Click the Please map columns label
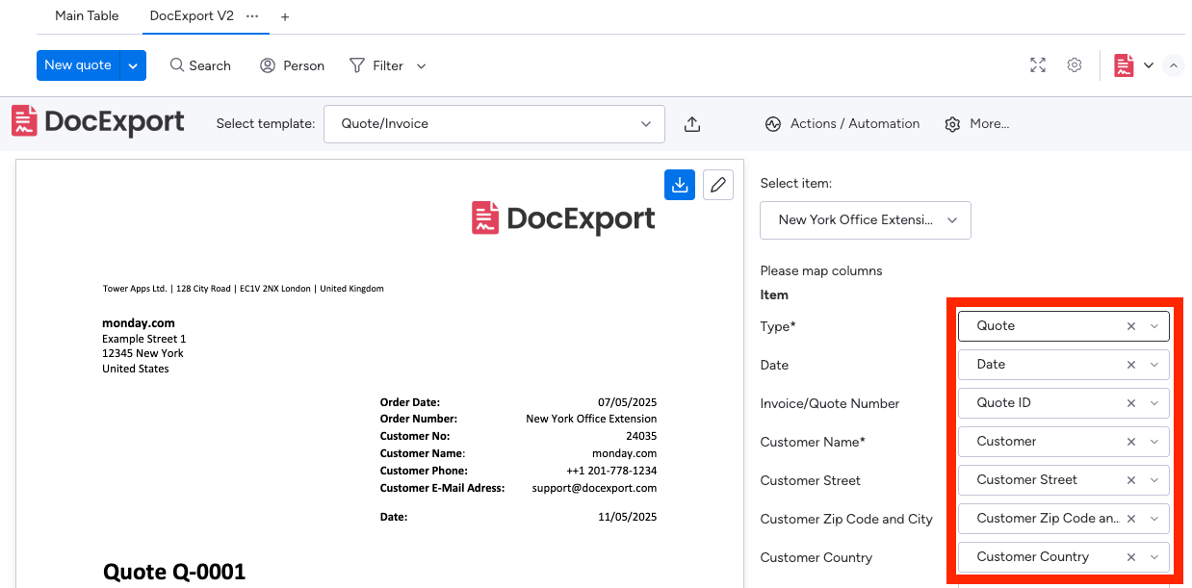1192x588 pixels. [x=821, y=270]
